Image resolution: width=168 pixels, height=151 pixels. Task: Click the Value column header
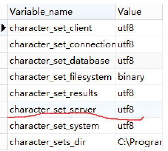coord(139,11)
